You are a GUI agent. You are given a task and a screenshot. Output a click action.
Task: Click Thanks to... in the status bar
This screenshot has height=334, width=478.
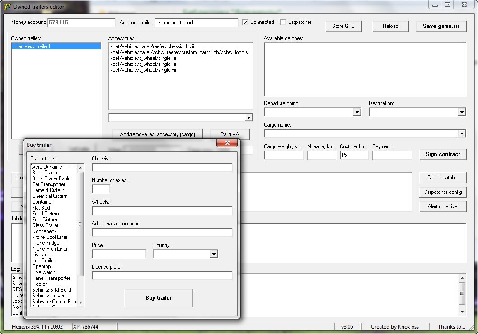(x=451, y=326)
